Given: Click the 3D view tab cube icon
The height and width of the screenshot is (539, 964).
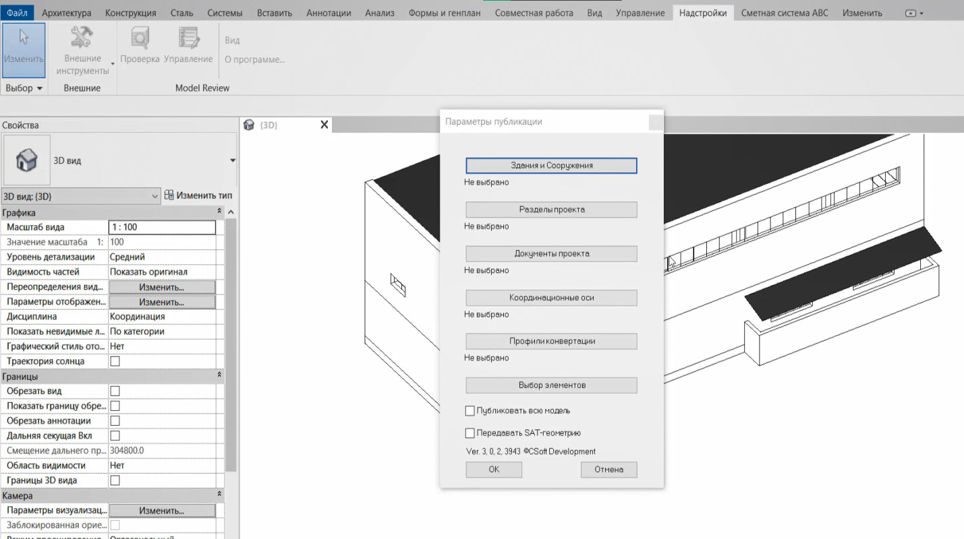Looking at the screenshot, I should [x=249, y=125].
